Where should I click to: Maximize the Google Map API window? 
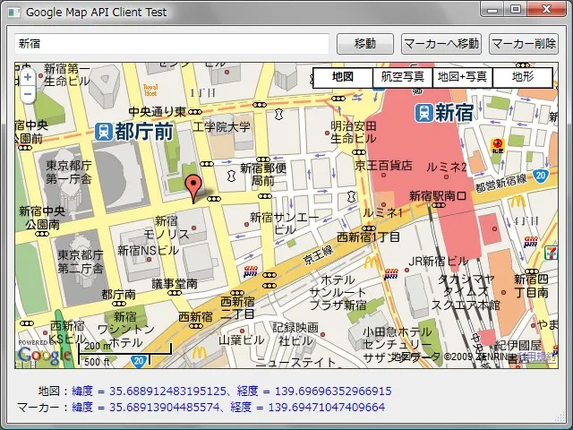point(515,12)
